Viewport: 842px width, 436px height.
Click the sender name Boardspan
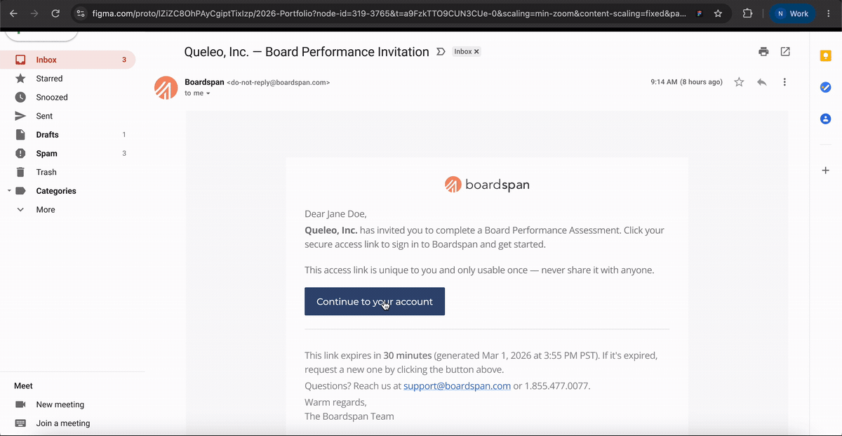204,82
